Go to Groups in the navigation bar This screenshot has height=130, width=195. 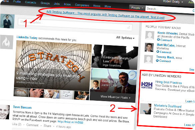point(45,3)
